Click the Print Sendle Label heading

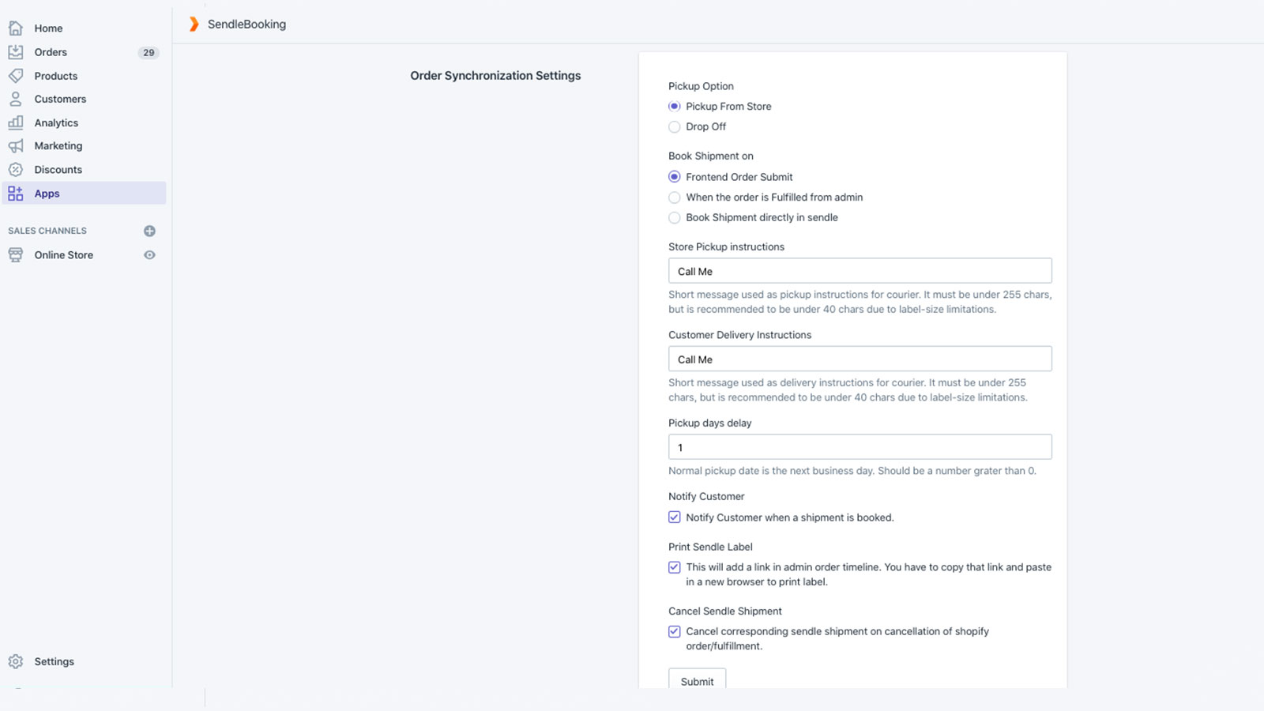click(710, 547)
